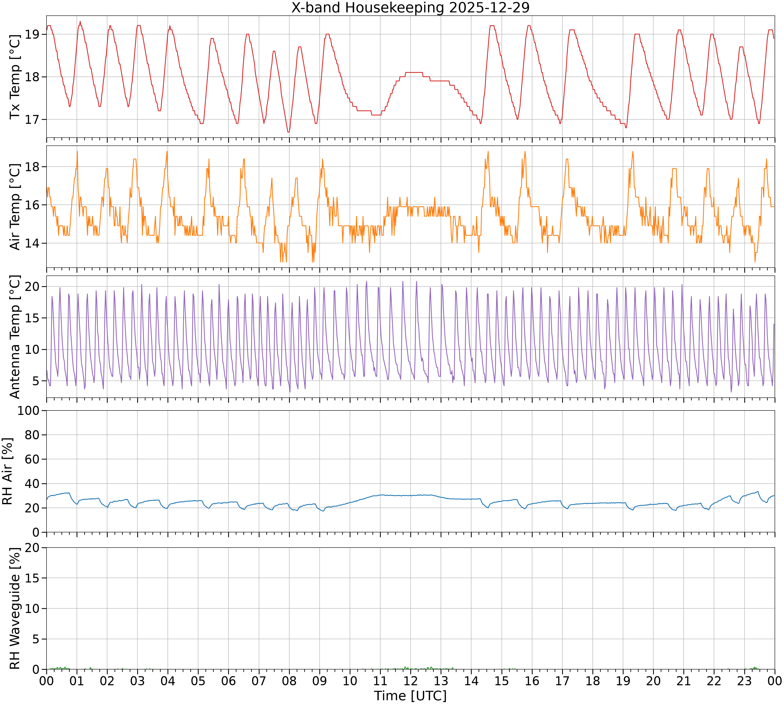This screenshot has height=705, width=784.
Task: Click the 23 hour tick label
Action: [745, 681]
